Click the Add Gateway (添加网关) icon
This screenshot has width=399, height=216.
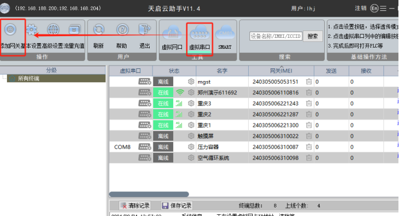tap(10, 29)
